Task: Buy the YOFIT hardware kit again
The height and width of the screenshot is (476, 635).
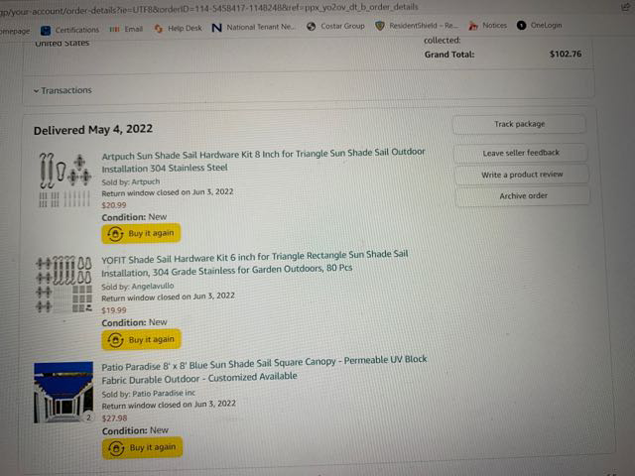Action: [x=141, y=339]
